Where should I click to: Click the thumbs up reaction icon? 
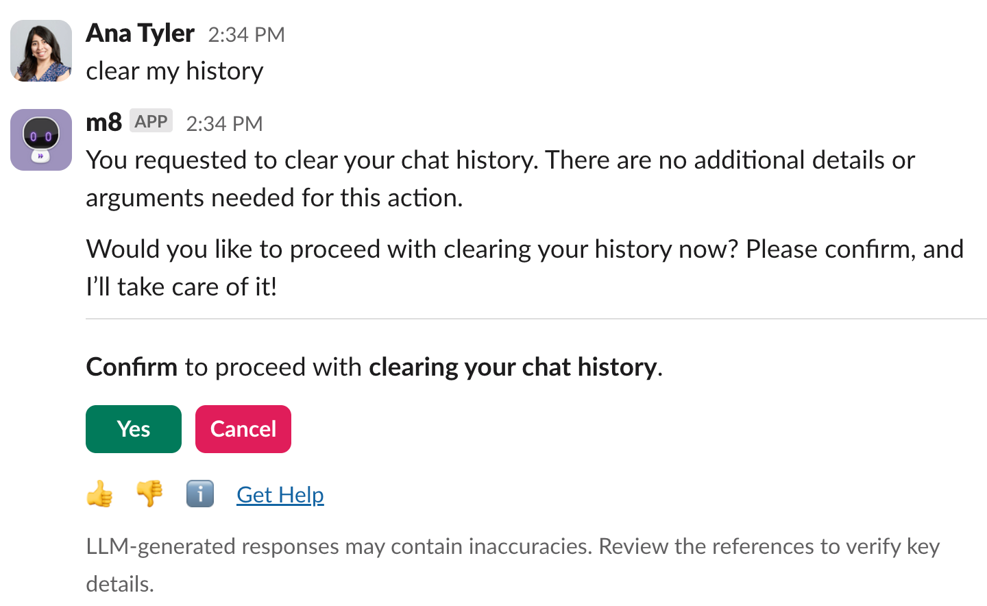(x=100, y=494)
